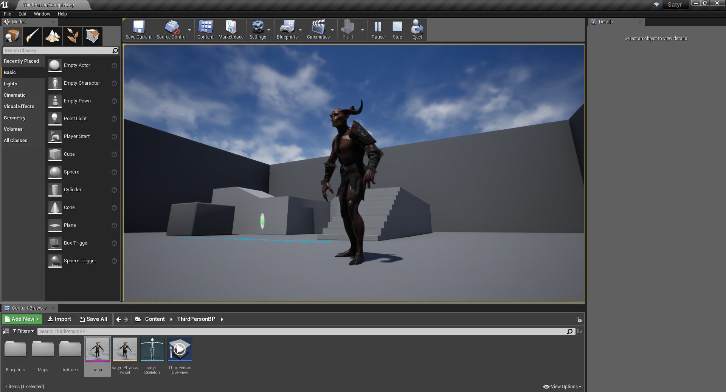The width and height of the screenshot is (726, 392).
Task: Select the Cone class icon
Action: coord(55,208)
